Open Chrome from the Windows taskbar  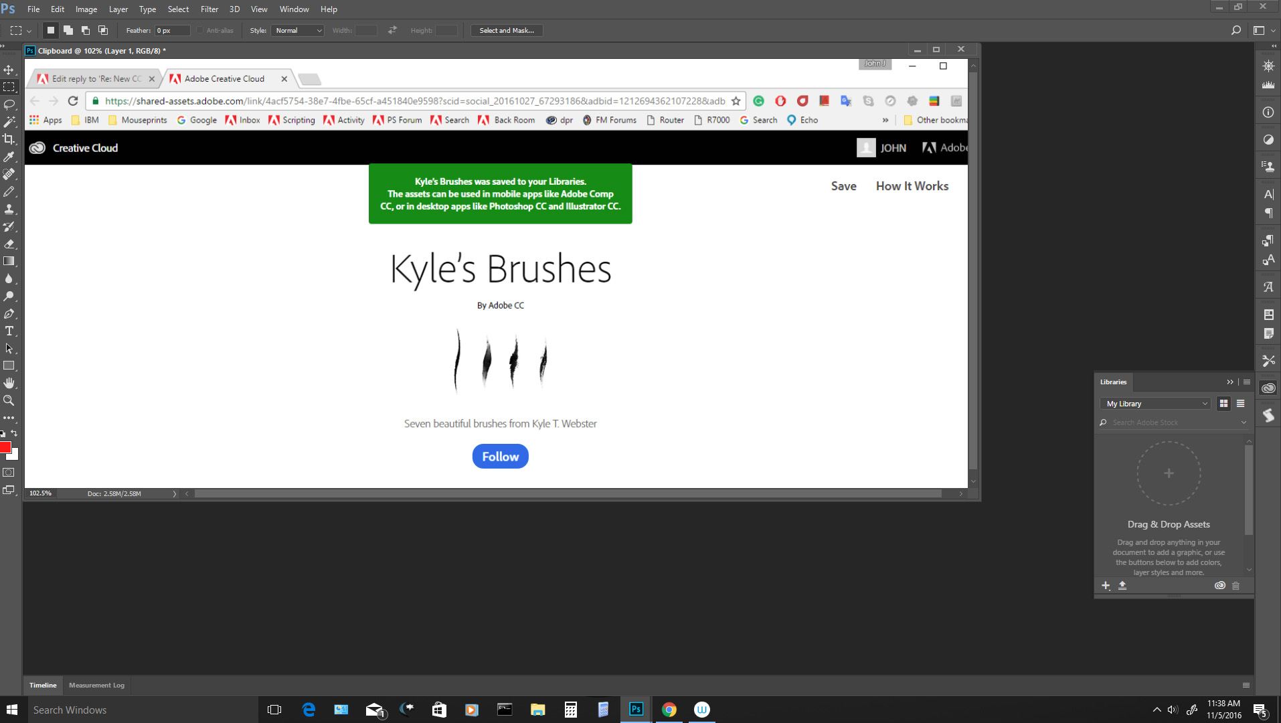[669, 710]
